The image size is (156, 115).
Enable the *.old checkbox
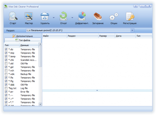click(x=6, y=64)
